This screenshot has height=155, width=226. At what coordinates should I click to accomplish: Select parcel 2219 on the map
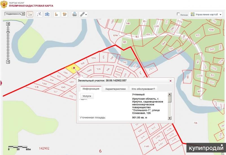(x=200, y=76)
